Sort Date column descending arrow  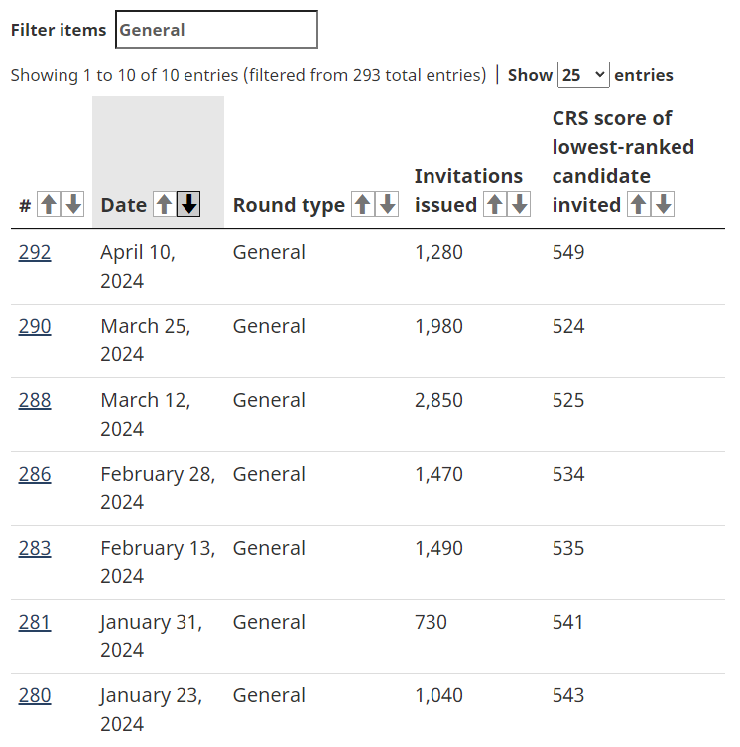tap(189, 205)
